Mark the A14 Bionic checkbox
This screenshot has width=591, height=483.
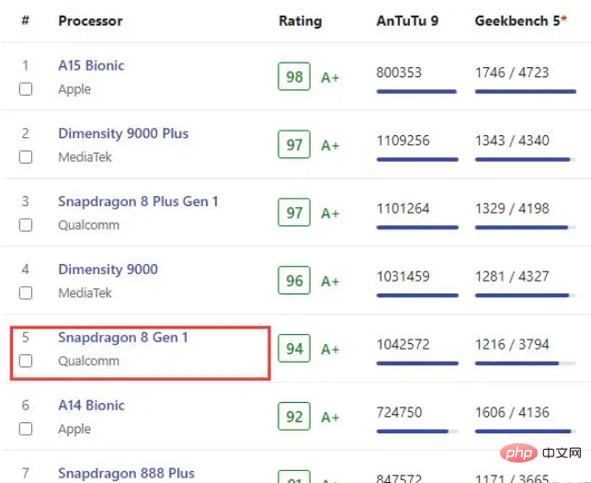tap(26, 429)
